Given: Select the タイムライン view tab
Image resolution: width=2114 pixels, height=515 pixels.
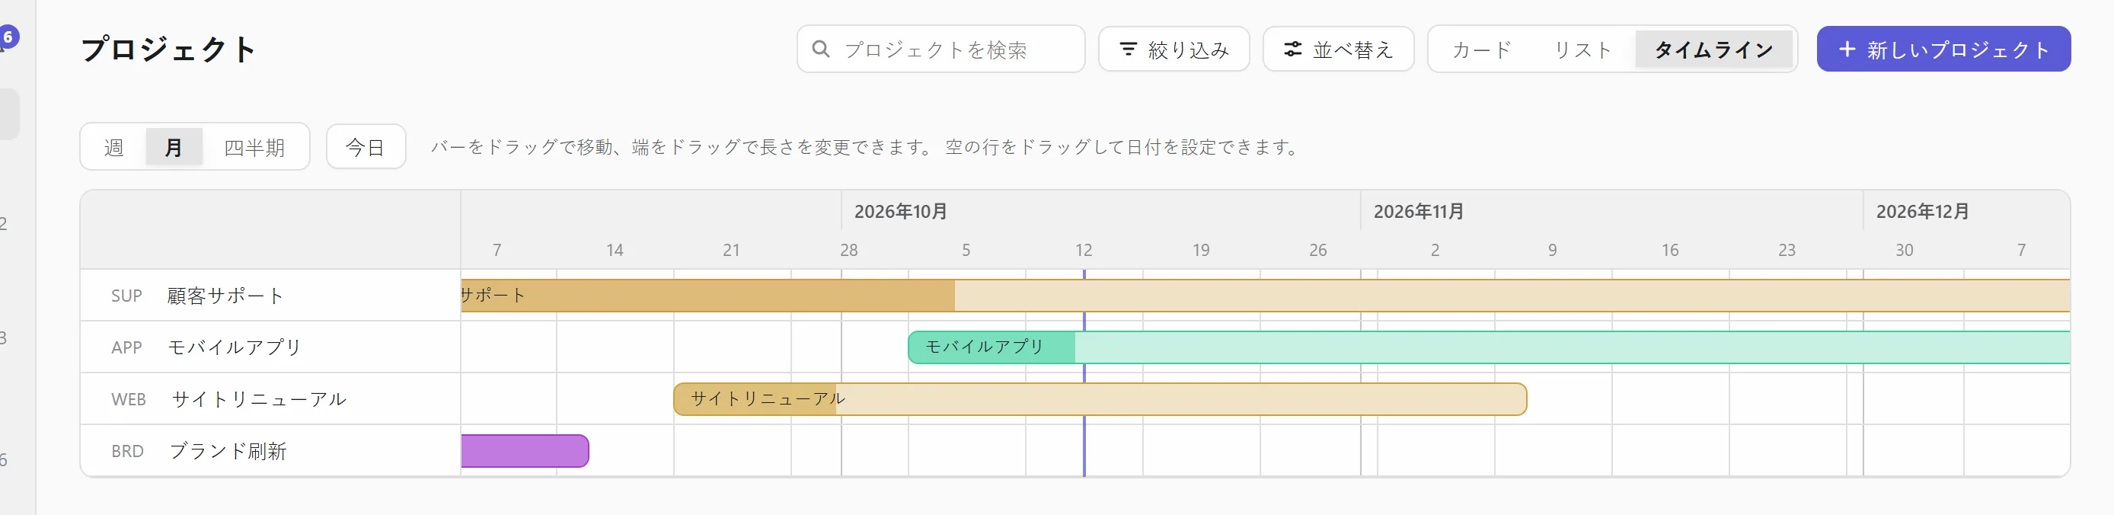Looking at the screenshot, I should (1713, 50).
